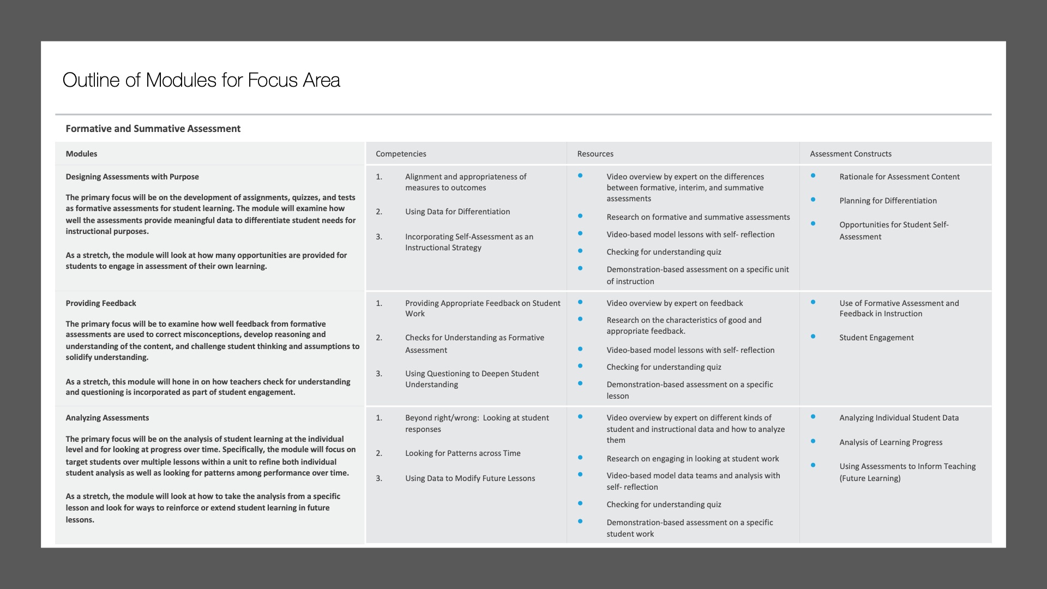
Task: Click the slide title 'Outline of Modules for Focus Area'
Action: (201, 80)
